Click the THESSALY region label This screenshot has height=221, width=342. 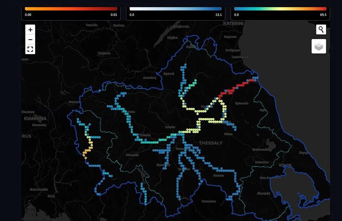point(211,143)
